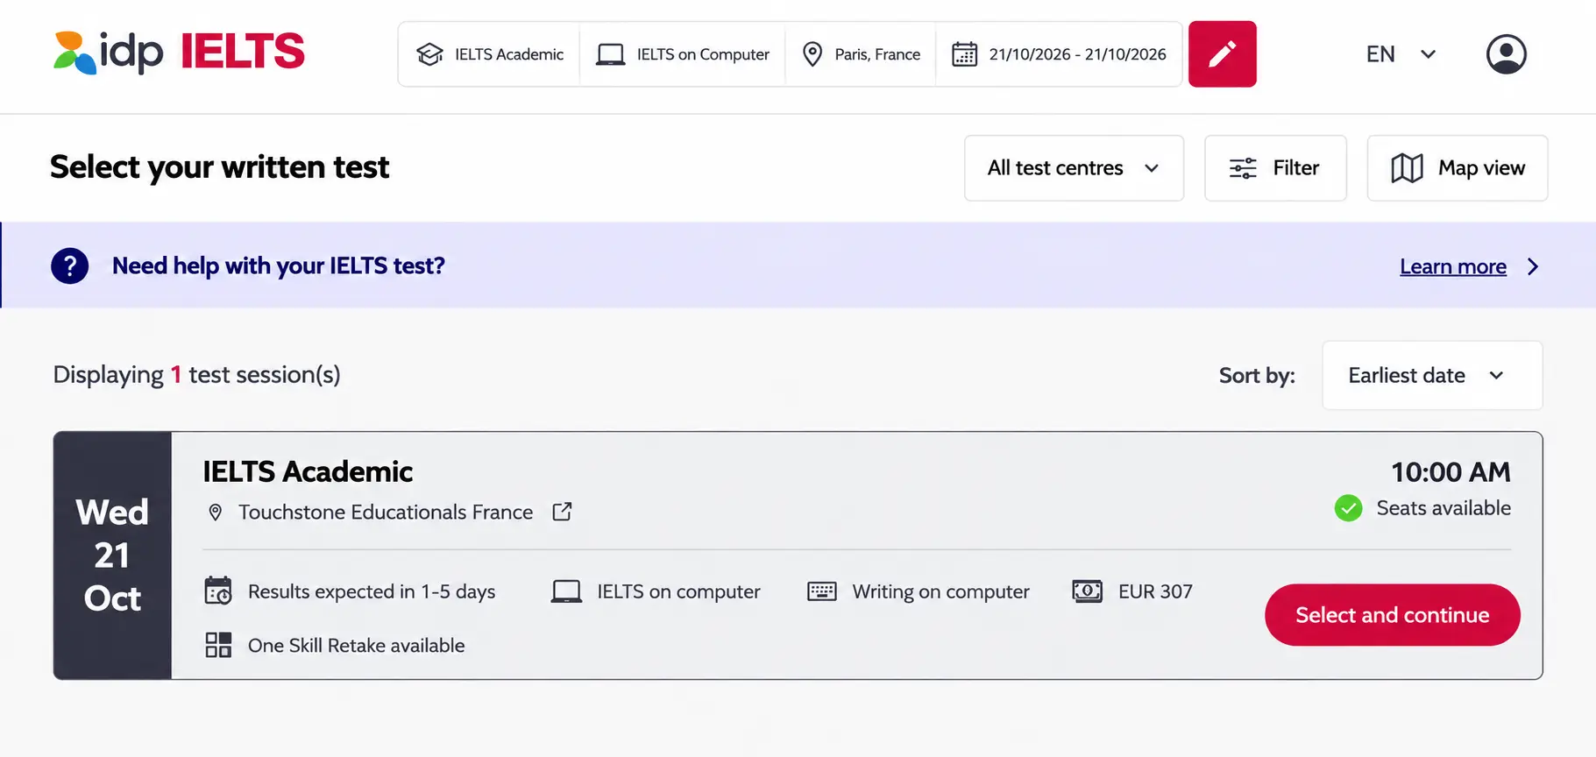Click the keyboard icon for Writing on computer
The image size is (1596, 757).
(x=821, y=591)
